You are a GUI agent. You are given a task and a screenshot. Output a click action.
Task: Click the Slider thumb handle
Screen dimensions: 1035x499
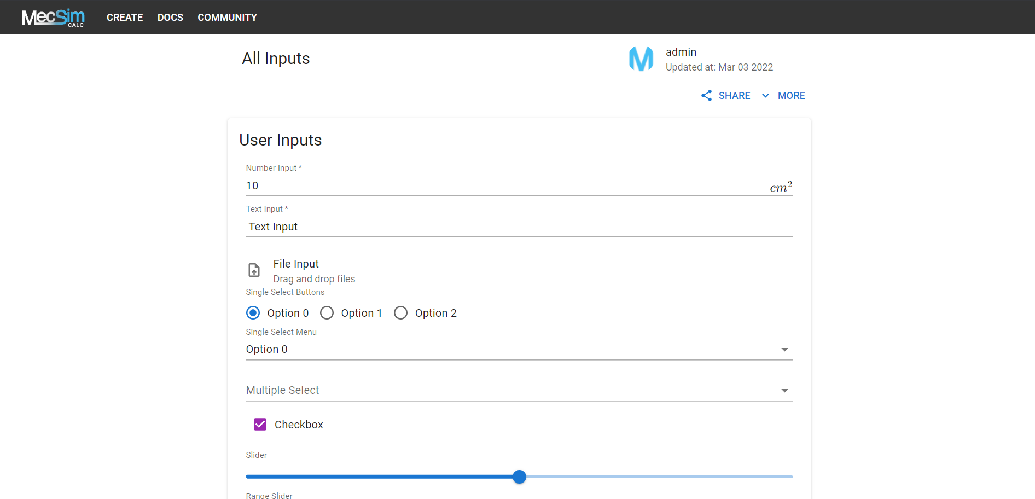(x=520, y=477)
